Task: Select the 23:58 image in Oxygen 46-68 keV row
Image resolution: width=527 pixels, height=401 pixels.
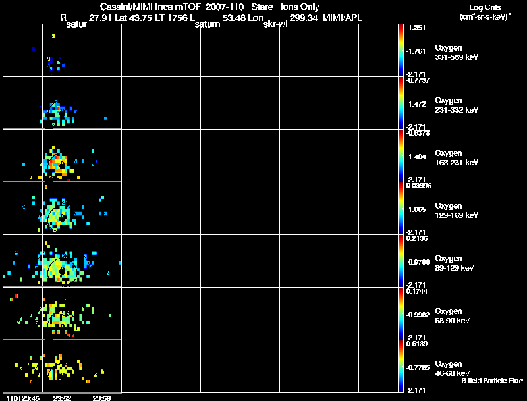Action: coord(101,366)
